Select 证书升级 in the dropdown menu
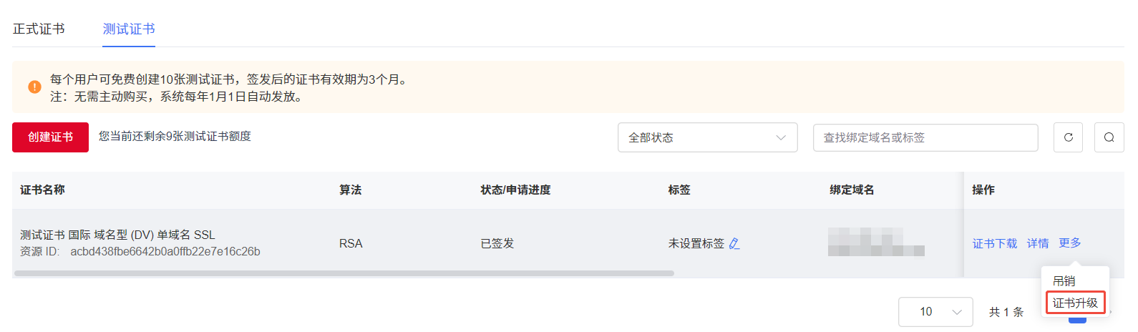The image size is (1138, 332). (x=1075, y=303)
